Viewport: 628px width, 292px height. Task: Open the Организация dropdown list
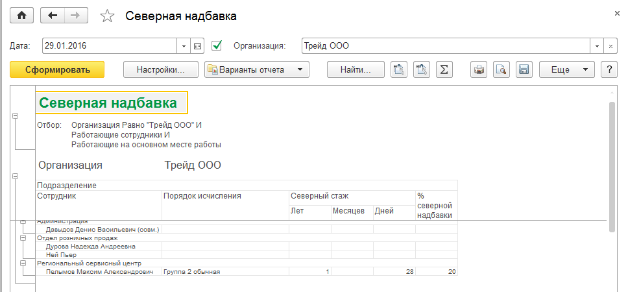(597, 46)
